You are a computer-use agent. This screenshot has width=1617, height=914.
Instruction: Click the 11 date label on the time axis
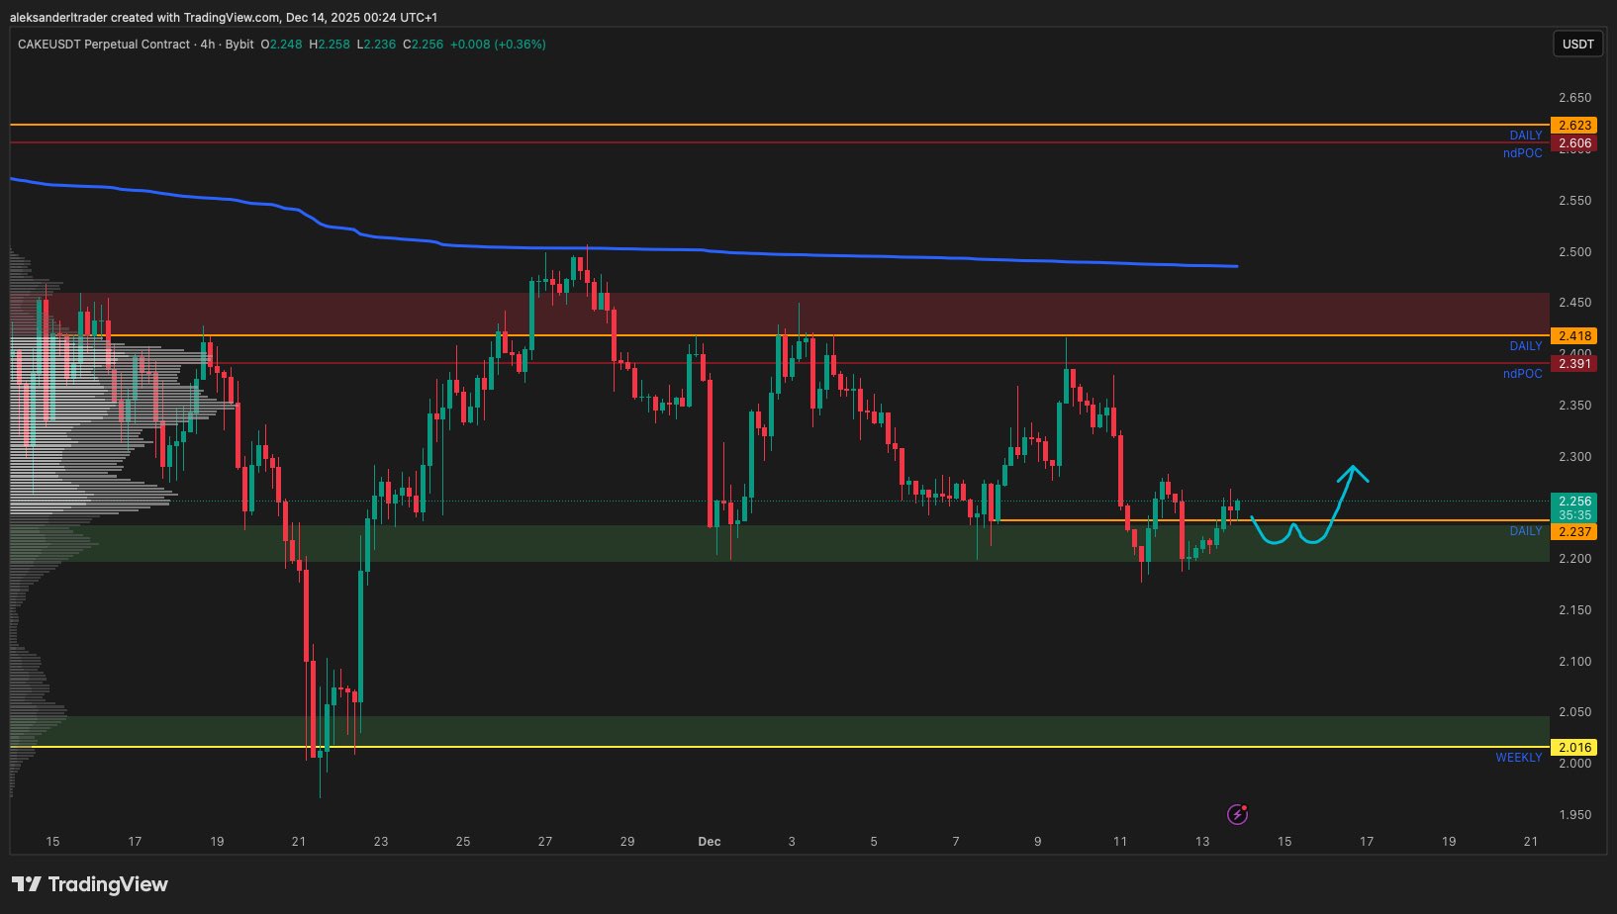[x=1120, y=842]
